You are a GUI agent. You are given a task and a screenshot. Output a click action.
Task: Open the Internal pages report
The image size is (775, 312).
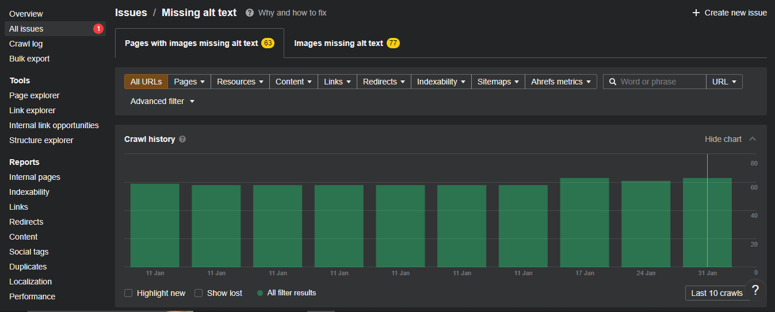point(35,177)
